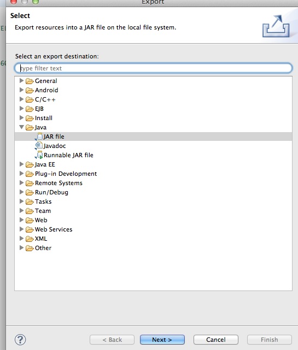Click the Next > button
Screen dimensions: 298x350
[162, 340]
